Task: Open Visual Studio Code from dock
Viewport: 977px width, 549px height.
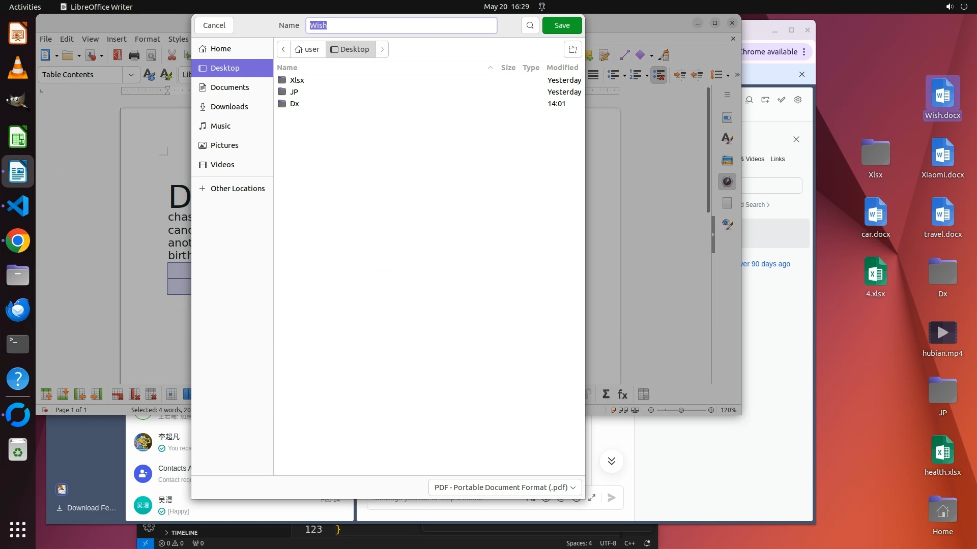Action: 18,206
